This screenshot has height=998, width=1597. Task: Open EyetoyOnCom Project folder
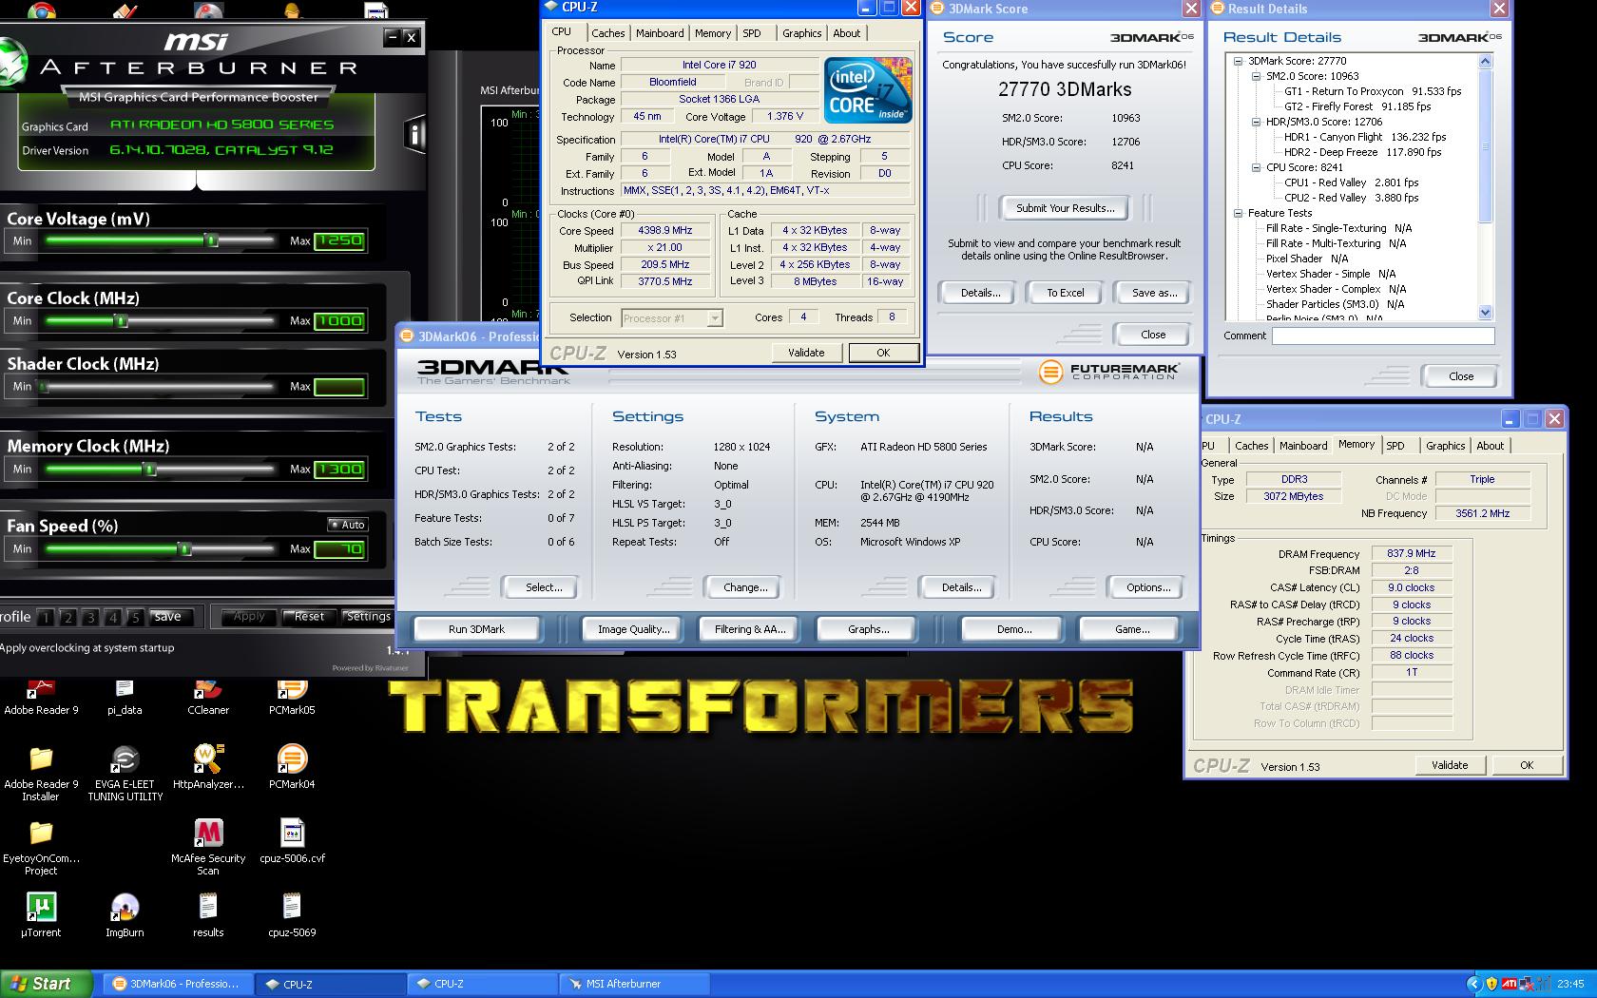[41, 847]
